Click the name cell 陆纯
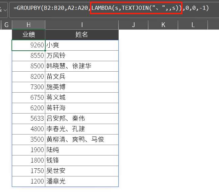The height and width of the screenshot is (194, 219). click(82, 150)
